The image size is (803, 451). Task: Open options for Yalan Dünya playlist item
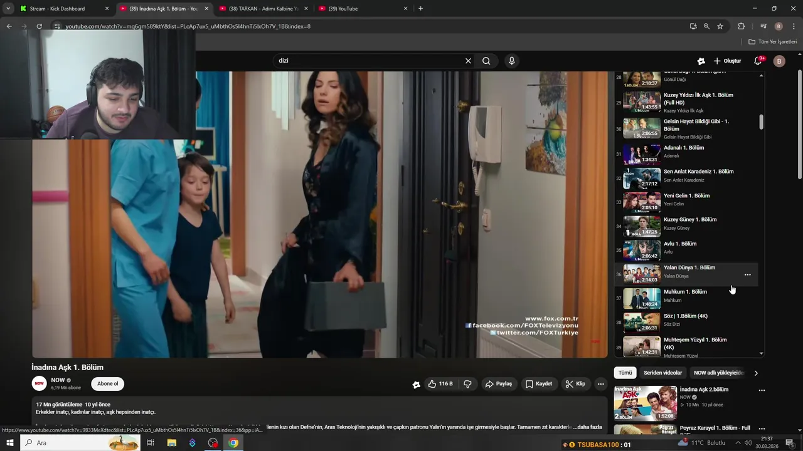click(747, 274)
